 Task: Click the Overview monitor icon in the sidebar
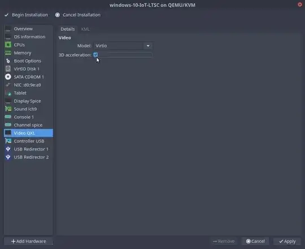pyautogui.click(x=8, y=29)
